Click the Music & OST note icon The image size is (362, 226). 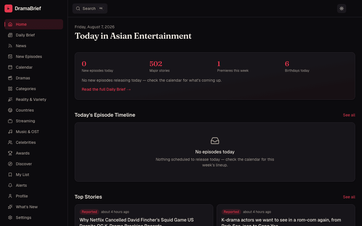[x=10, y=132]
